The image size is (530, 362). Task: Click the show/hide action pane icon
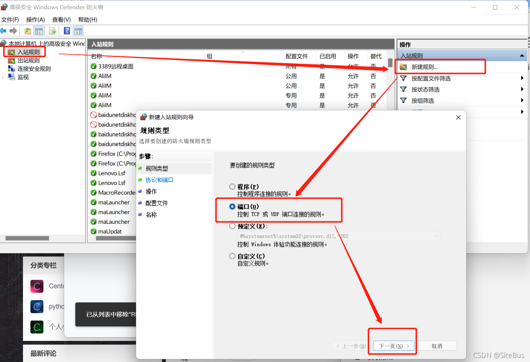click(x=78, y=31)
